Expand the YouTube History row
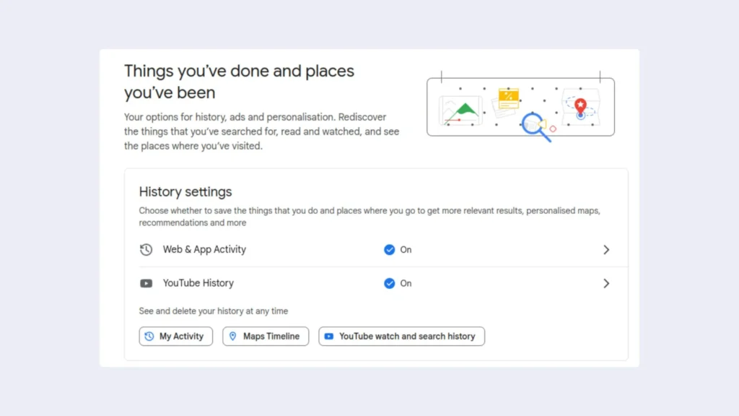 point(198,283)
